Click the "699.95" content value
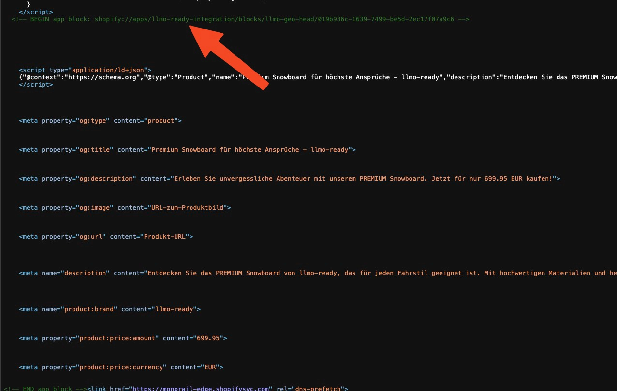Viewport: 617px width, 391px height. pyautogui.click(x=208, y=338)
